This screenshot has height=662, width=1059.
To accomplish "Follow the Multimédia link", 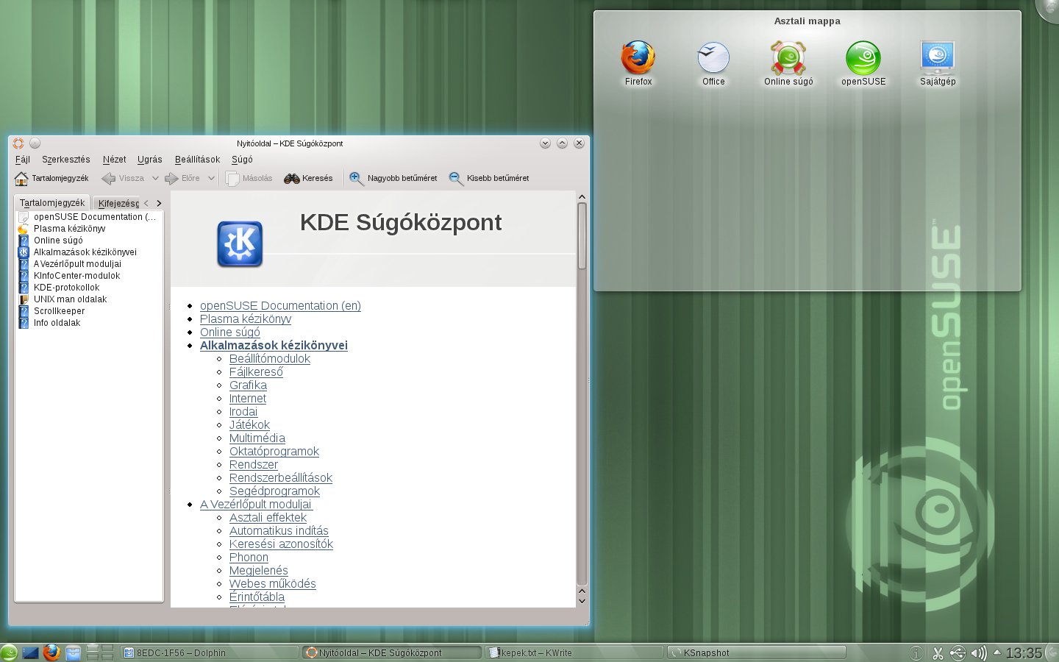I will point(257,438).
